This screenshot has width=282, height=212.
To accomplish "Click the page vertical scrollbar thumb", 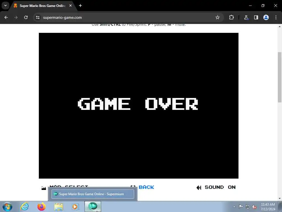I will [280, 77].
